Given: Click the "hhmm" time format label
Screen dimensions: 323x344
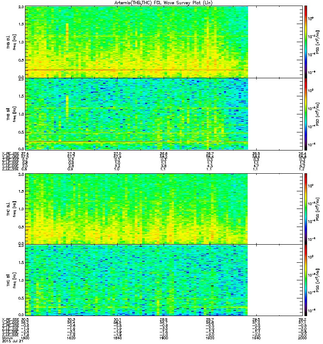Looking at the screenshot, I should click(7, 338).
